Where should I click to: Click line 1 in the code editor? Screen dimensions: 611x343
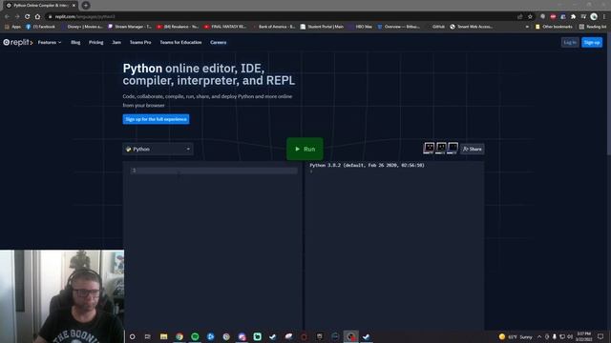point(214,171)
